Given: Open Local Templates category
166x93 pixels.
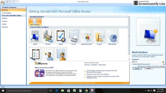Looking at the screenshot, I should click(x=6, y=13).
